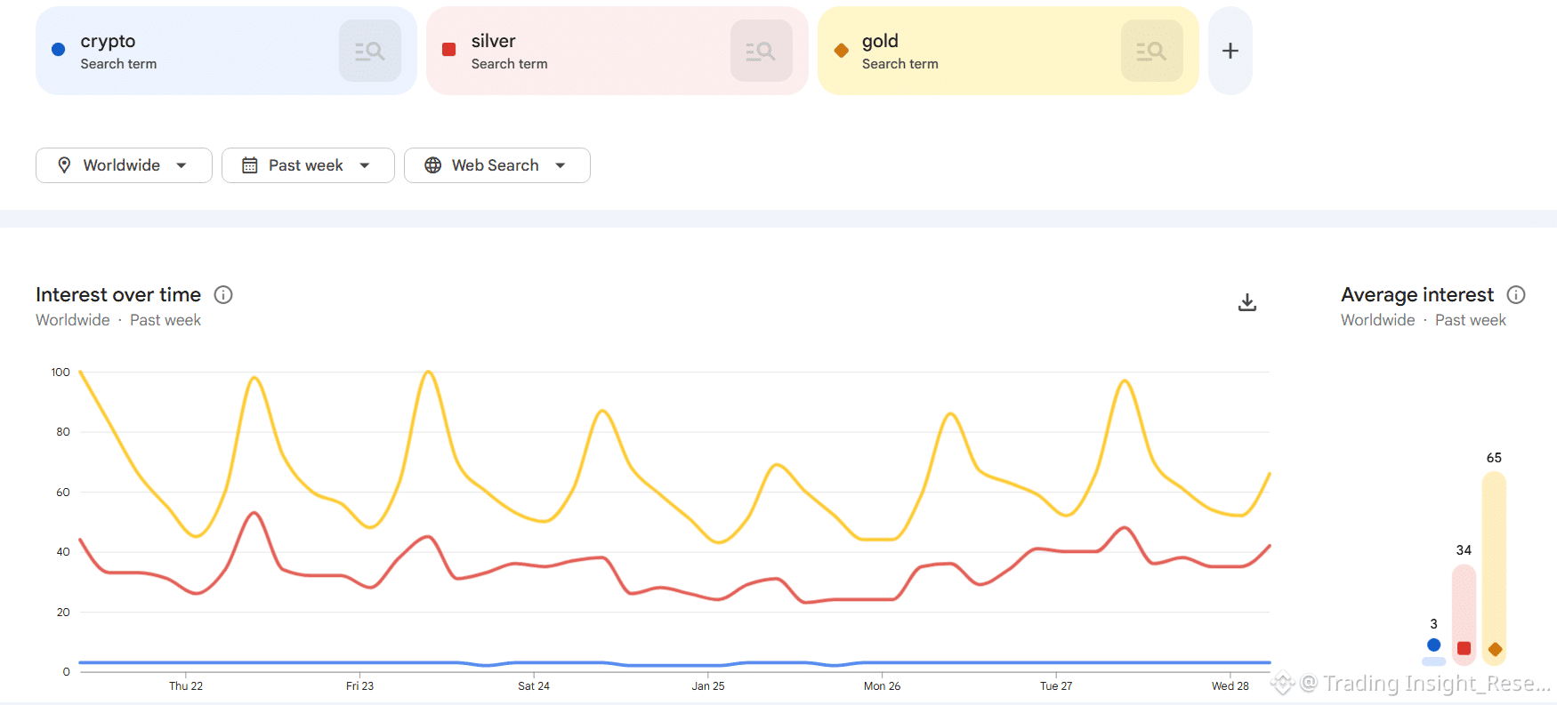Expand the Worldwide region dropdown
Viewport: 1557px width, 705px height.
[x=182, y=165]
